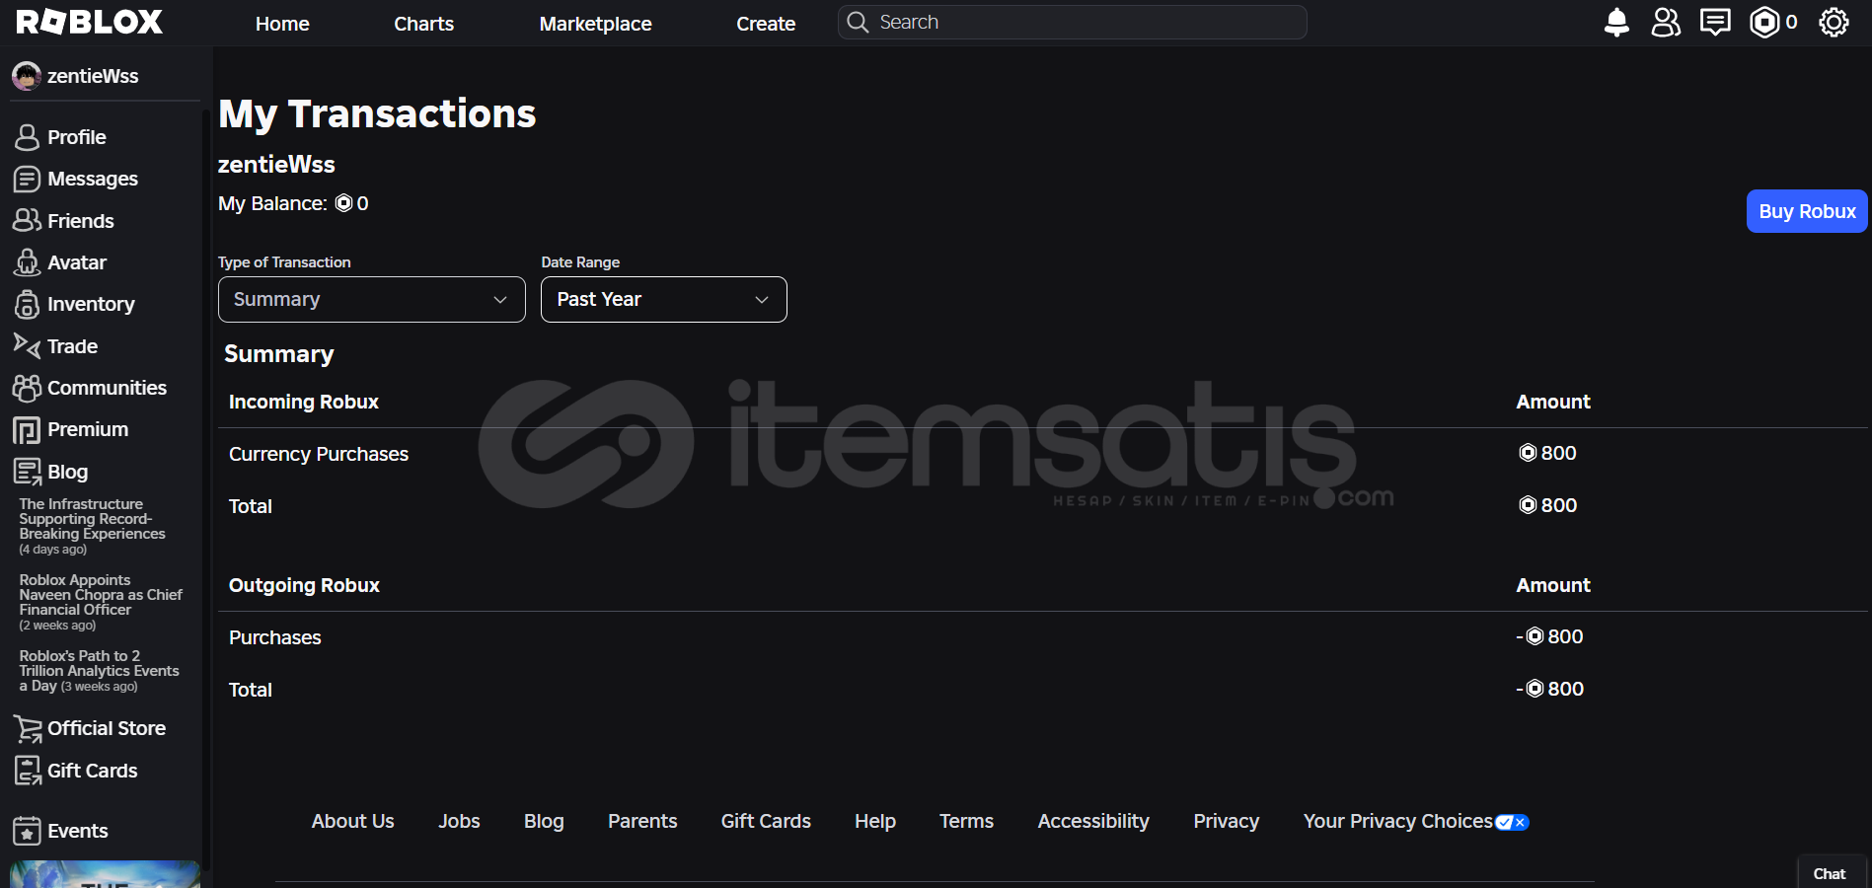Open Path to 2 Trillion Analytics post

[x=99, y=671]
